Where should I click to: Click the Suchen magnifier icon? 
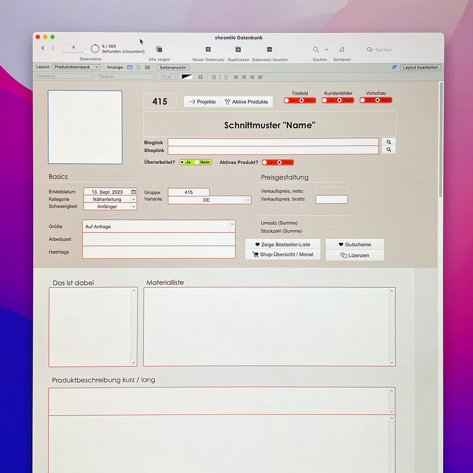(x=316, y=50)
